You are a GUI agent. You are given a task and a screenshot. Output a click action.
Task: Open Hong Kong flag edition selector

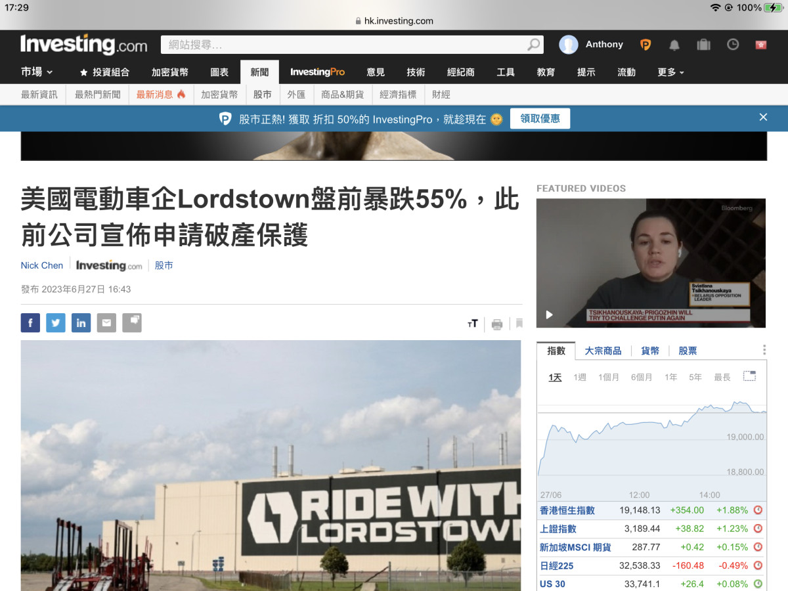pyautogui.click(x=761, y=45)
